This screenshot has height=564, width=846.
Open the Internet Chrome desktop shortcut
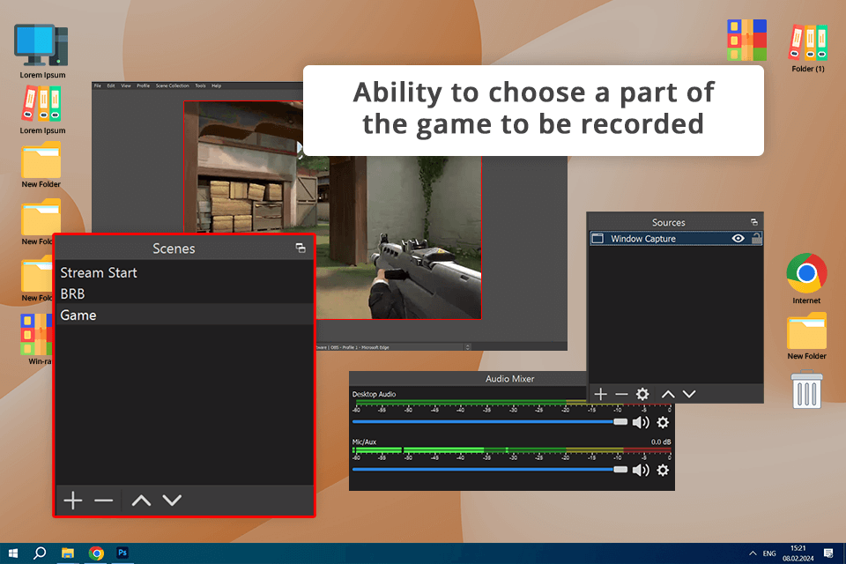(806, 279)
